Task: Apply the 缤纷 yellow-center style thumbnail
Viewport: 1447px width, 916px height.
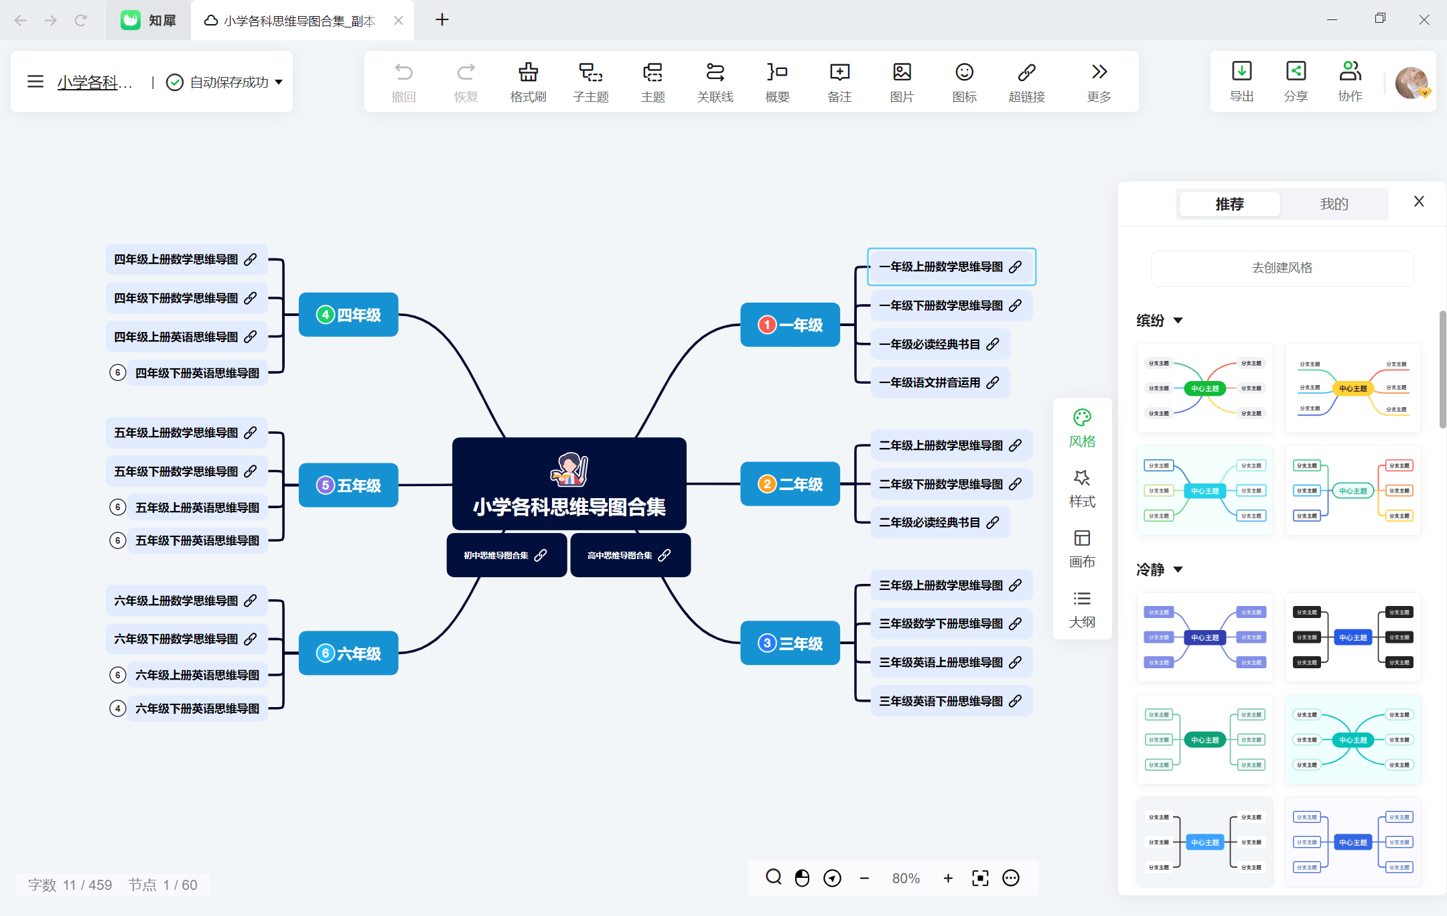Action: point(1353,388)
